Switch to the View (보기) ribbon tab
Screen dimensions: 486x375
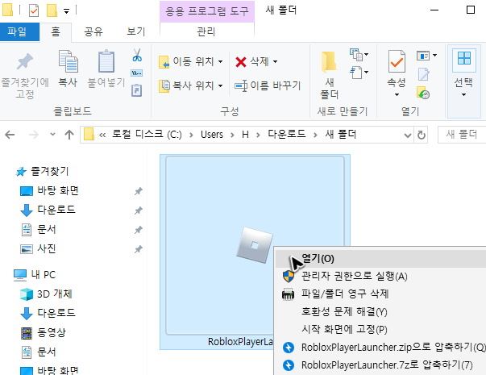(x=135, y=31)
